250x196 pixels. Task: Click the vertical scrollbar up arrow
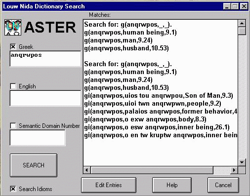point(242,24)
